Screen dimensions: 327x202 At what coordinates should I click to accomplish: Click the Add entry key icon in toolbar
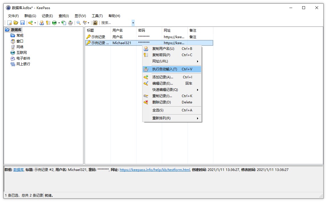(31, 23)
